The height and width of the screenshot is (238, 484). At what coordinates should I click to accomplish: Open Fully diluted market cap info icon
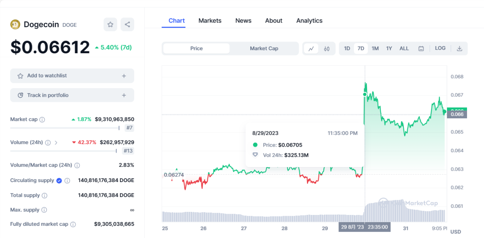pos(73,224)
